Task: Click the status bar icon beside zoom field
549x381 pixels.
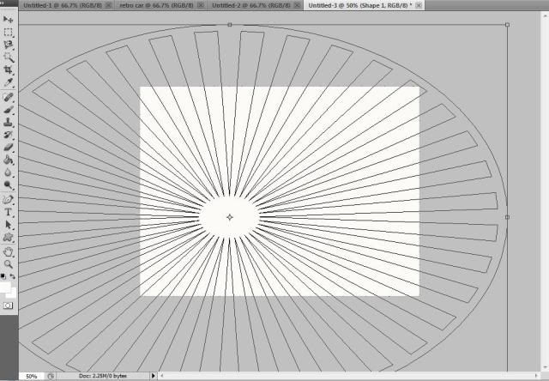Action: [51, 376]
